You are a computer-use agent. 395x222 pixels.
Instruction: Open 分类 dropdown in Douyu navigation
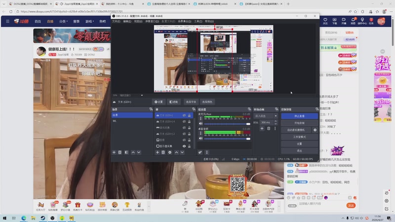[x=63, y=21]
